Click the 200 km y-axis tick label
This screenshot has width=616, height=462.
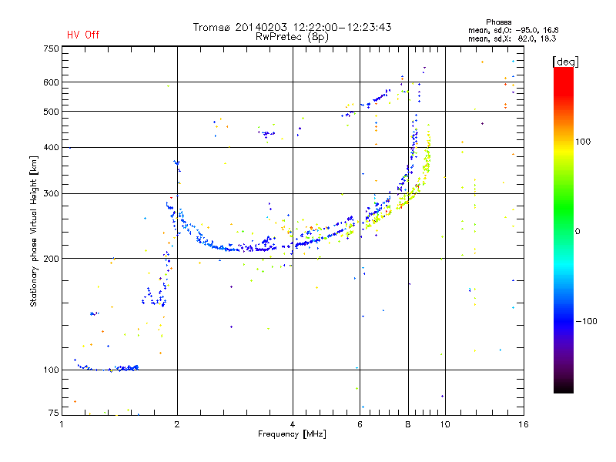click(51, 259)
